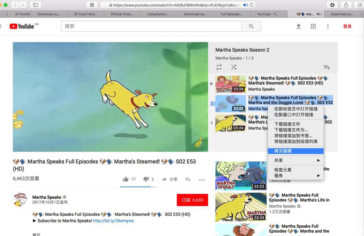Select 下载链接文件 menu item

coord(295,124)
